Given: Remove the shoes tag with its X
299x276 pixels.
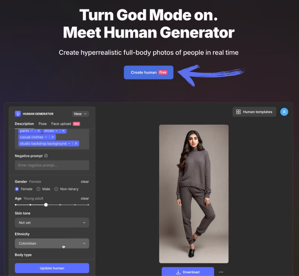Looking at the screenshot, I should [x=63, y=131].
